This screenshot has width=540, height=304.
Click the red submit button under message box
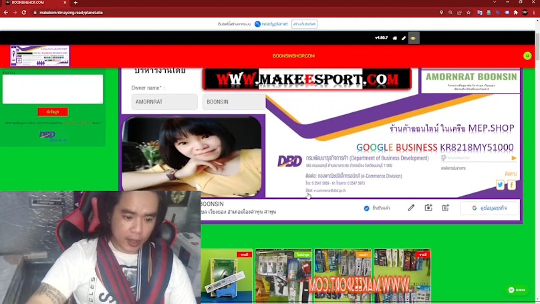pos(53,112)
